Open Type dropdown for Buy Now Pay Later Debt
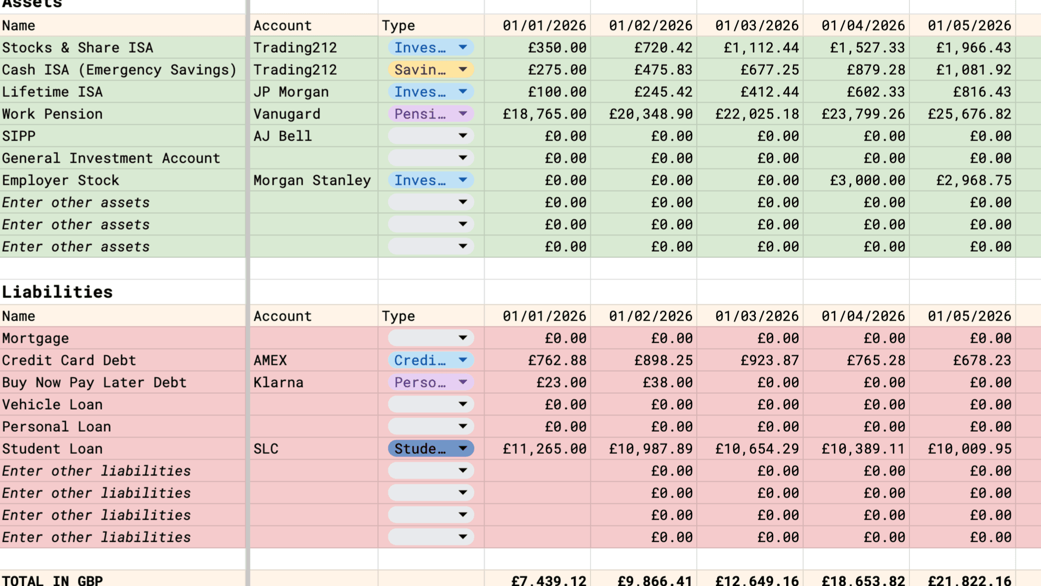The height and width of the screenshot is (586, 1041). point(431,382)
